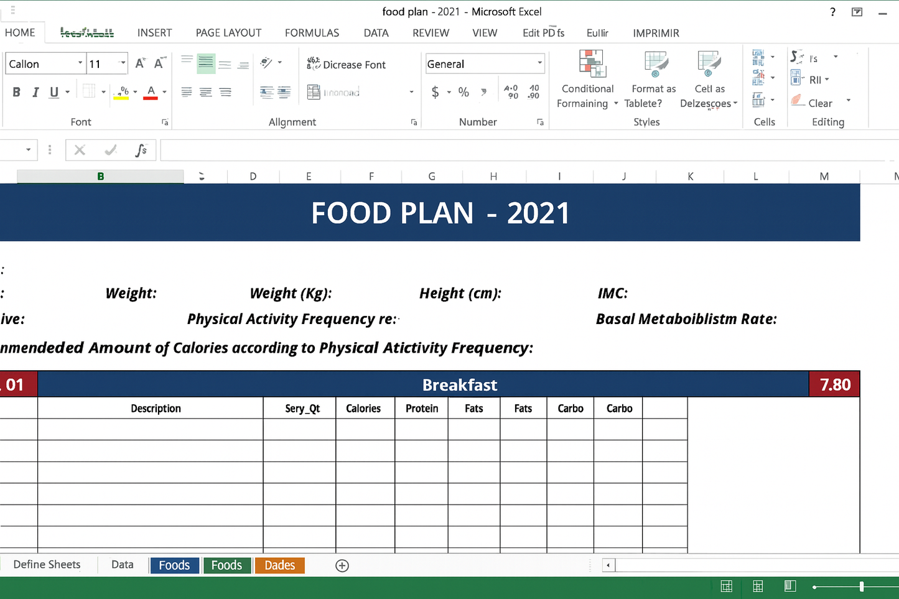Apply Percent Style in the Number group
This screenshot has width=899, height=599.
click(463, 91)
